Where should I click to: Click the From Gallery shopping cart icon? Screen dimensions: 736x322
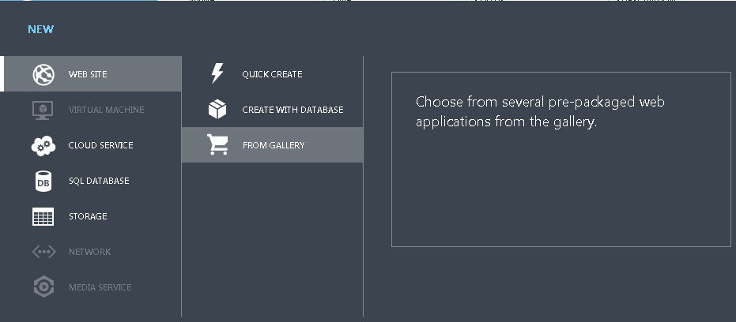217,145
